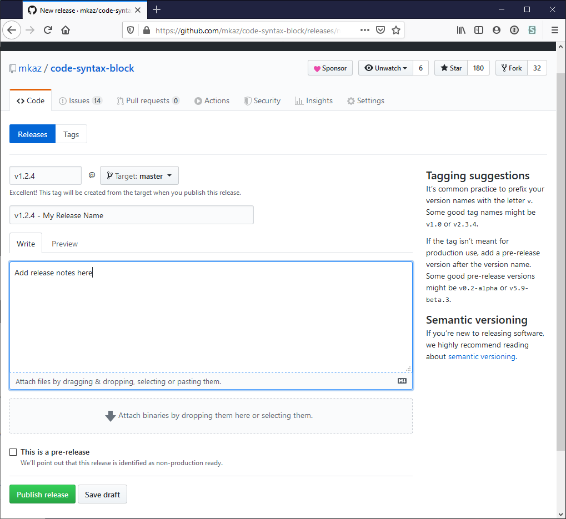
Task: Check the This is a pre-release checkbox
Action: [x=13, y=452]
